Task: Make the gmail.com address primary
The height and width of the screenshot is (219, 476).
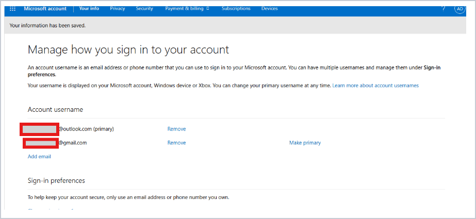Action: click(305, 143)
